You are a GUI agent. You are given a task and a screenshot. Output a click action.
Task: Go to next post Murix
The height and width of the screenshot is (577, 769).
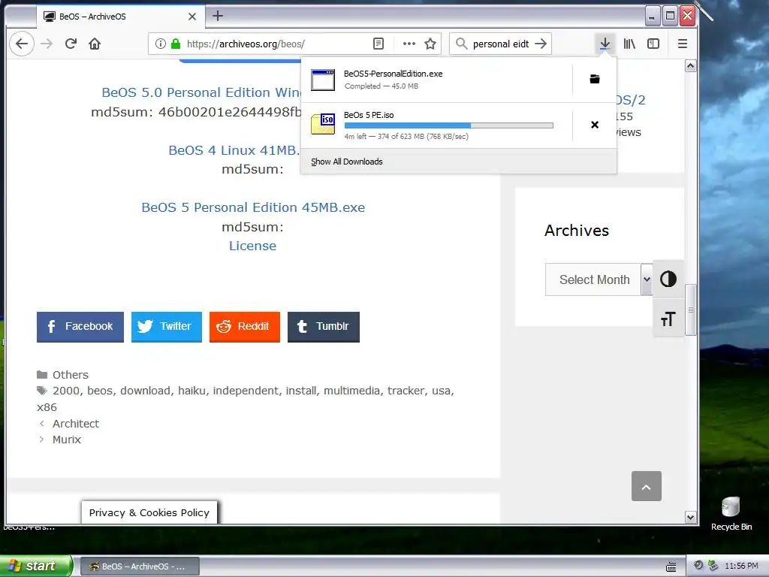(x=67, y=440)
